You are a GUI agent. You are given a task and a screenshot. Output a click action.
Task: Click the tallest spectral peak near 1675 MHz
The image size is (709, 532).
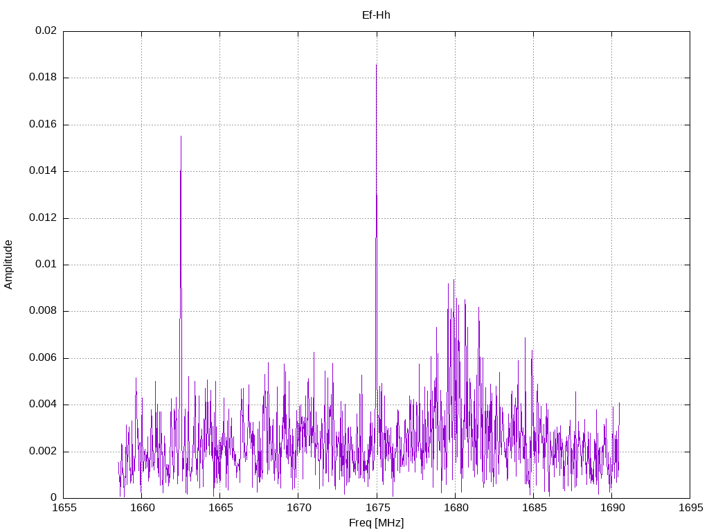coord(376,65)
